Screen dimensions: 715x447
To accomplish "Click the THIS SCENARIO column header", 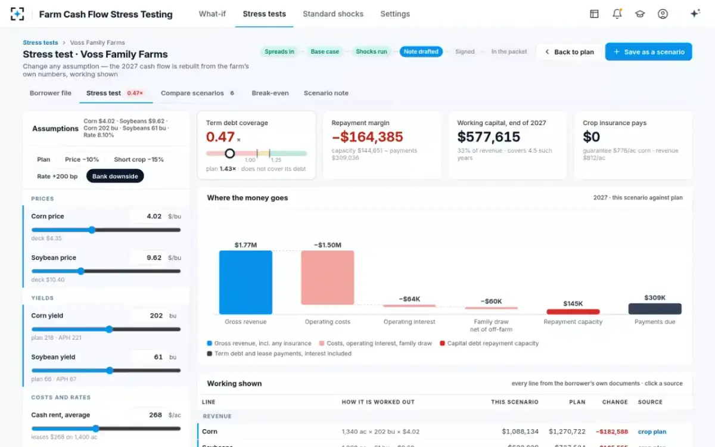I will (515, 402).
